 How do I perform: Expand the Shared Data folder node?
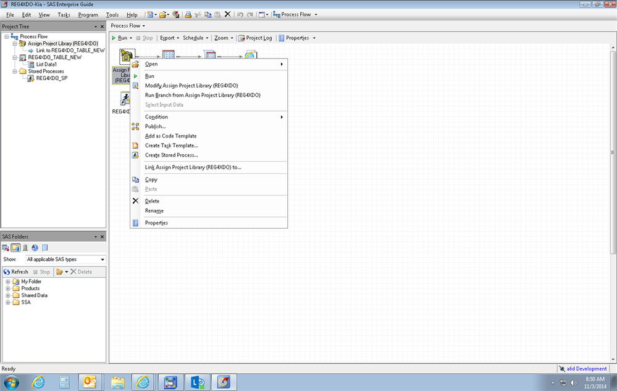tap(8, 295)
